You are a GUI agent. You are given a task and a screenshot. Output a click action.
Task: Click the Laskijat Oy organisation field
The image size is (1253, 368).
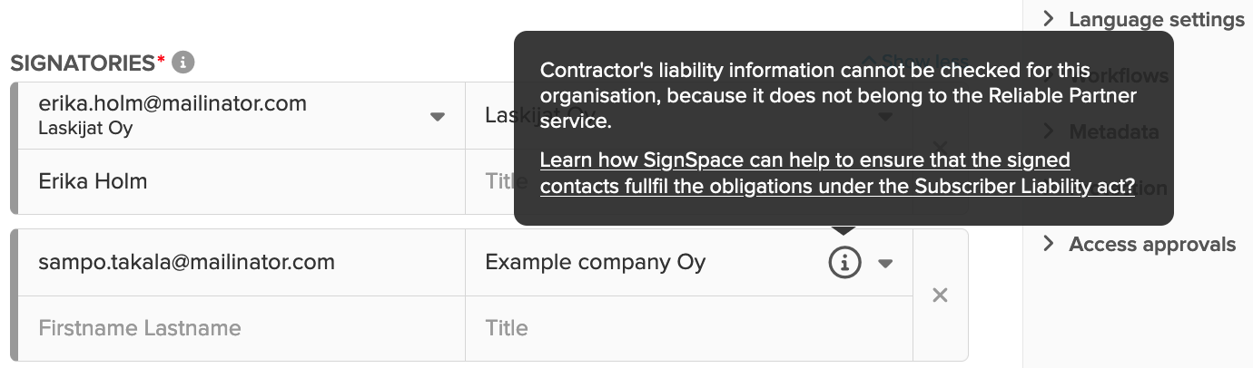(x=490, y=115)
